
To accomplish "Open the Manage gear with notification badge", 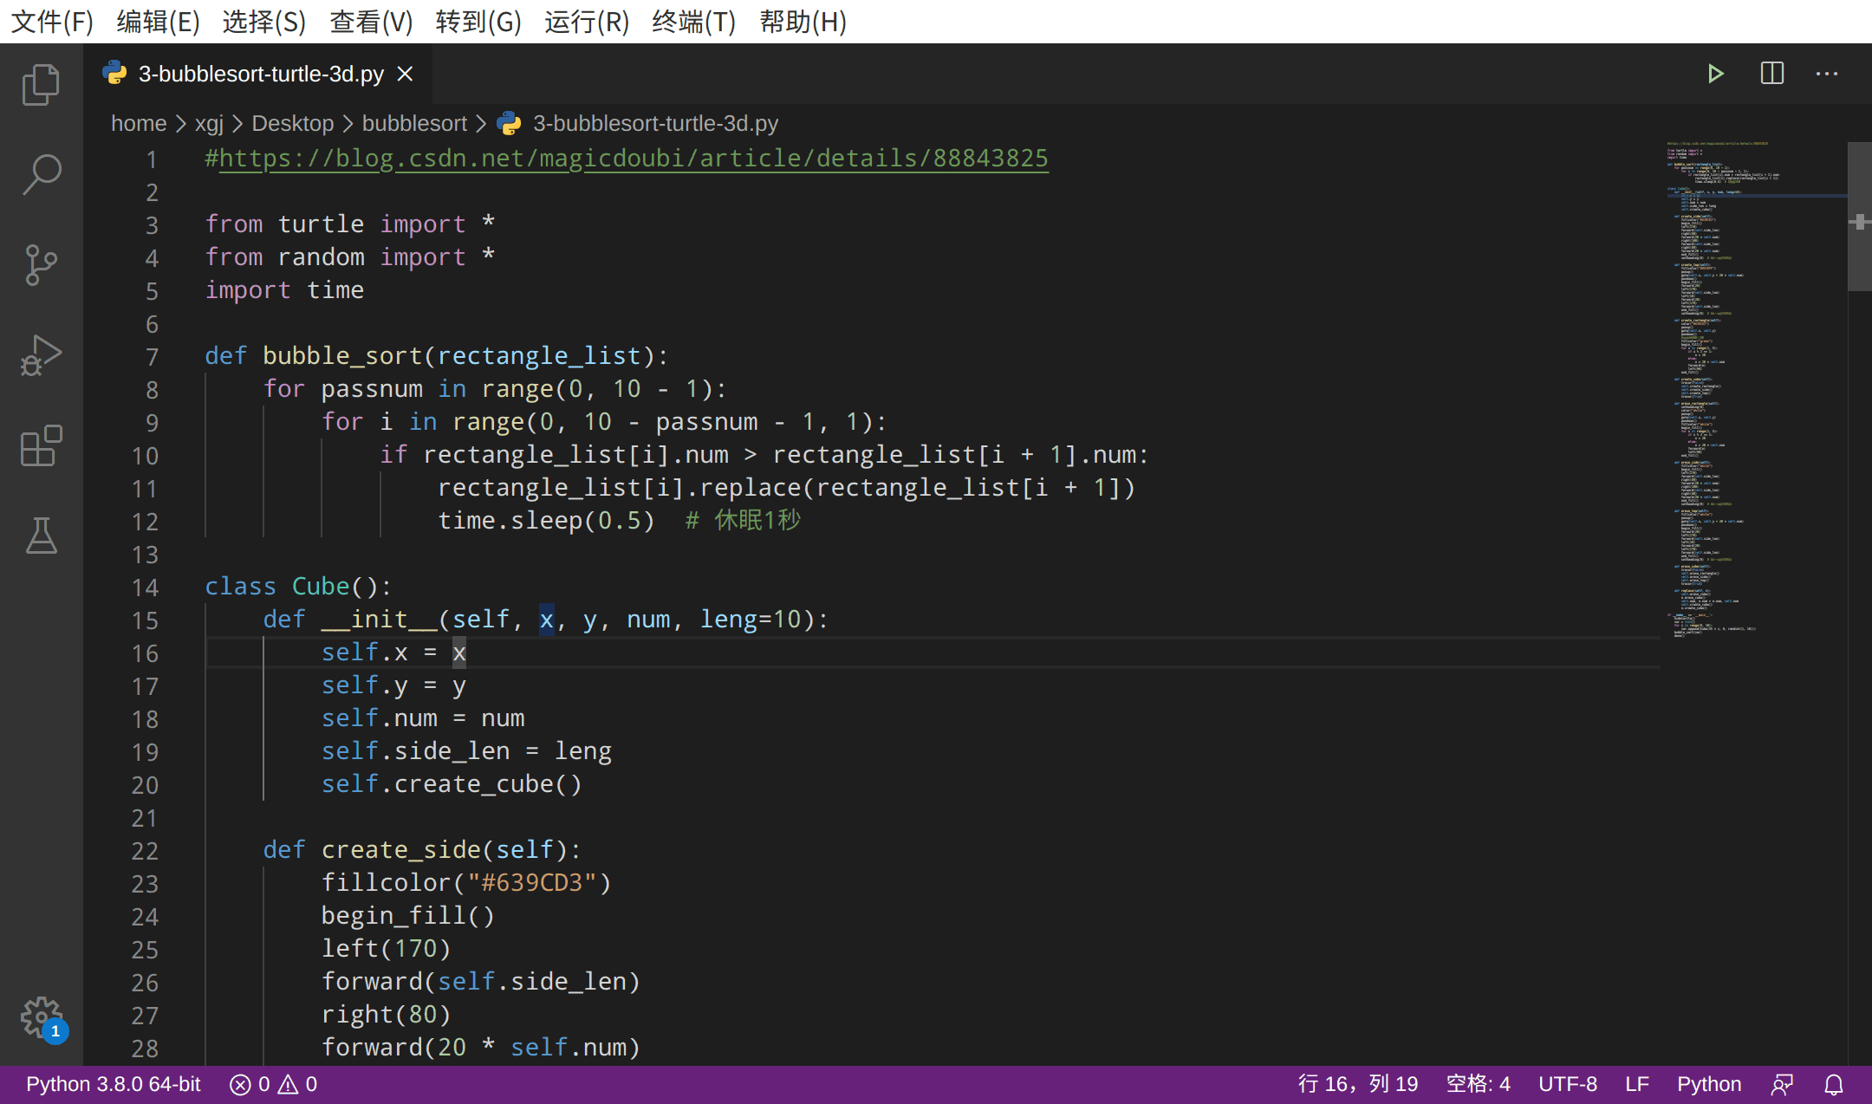I will 41,1018.
